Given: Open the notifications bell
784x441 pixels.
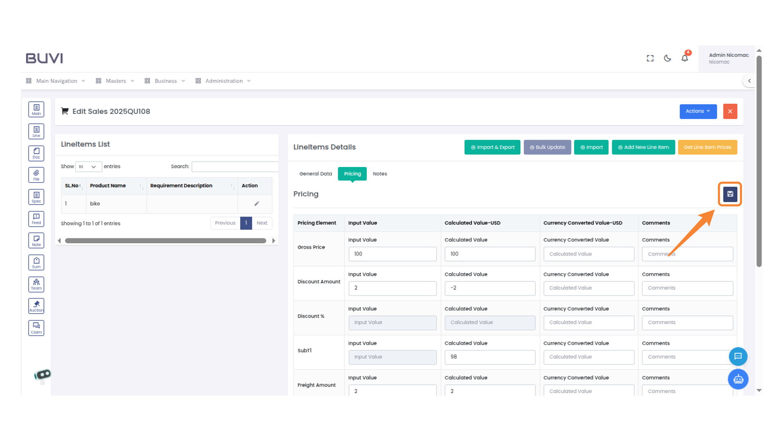Looking at the screenshot, I should click(x=685, y=58).
